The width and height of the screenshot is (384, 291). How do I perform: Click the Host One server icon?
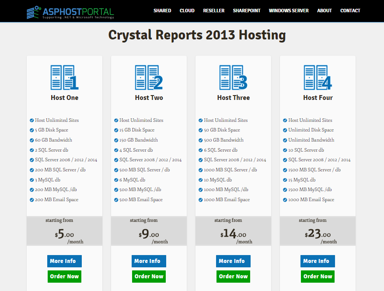(64, 78)
